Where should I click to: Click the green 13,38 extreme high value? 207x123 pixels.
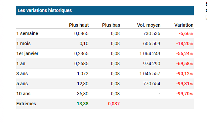83,104
